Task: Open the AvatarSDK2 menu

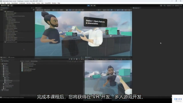Action: click(48, 3)
